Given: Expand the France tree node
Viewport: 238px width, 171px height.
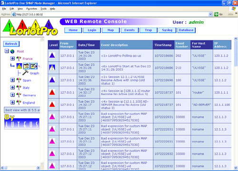Looking at the screenshot, I should (12, 58).
